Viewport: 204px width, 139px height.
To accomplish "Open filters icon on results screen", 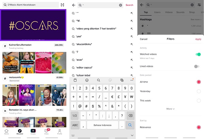I will click(x=199, y=5).
